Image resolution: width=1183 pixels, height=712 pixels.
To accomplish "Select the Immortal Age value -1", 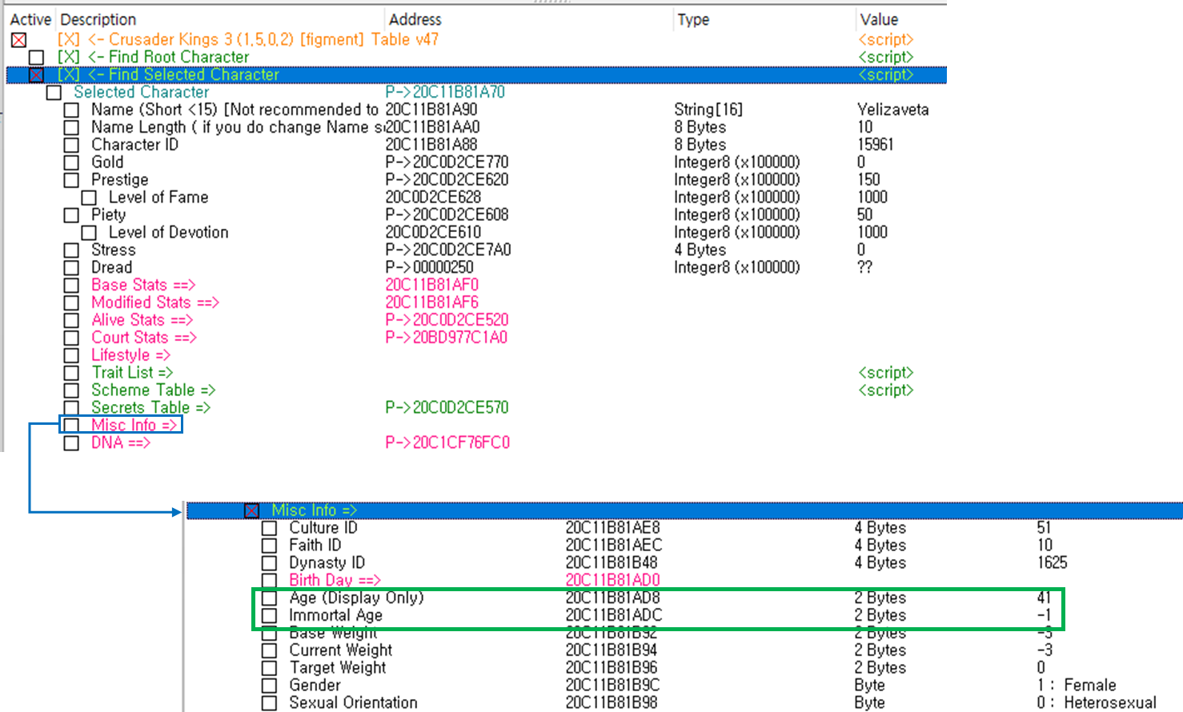I will pyautogui.click(x=1044, y=616).
